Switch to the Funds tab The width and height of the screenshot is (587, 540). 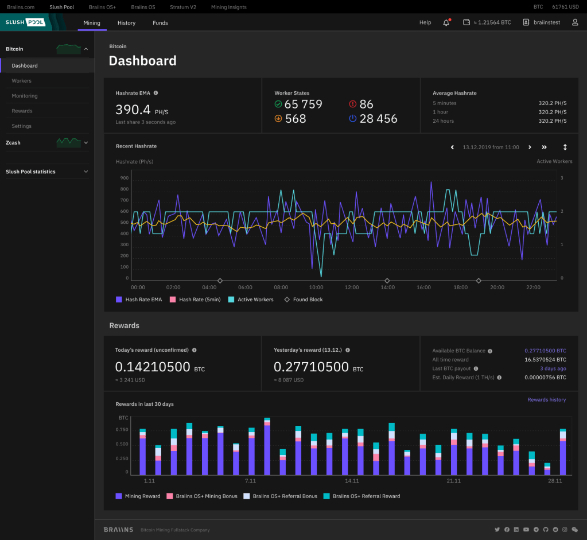pos(160,23)
